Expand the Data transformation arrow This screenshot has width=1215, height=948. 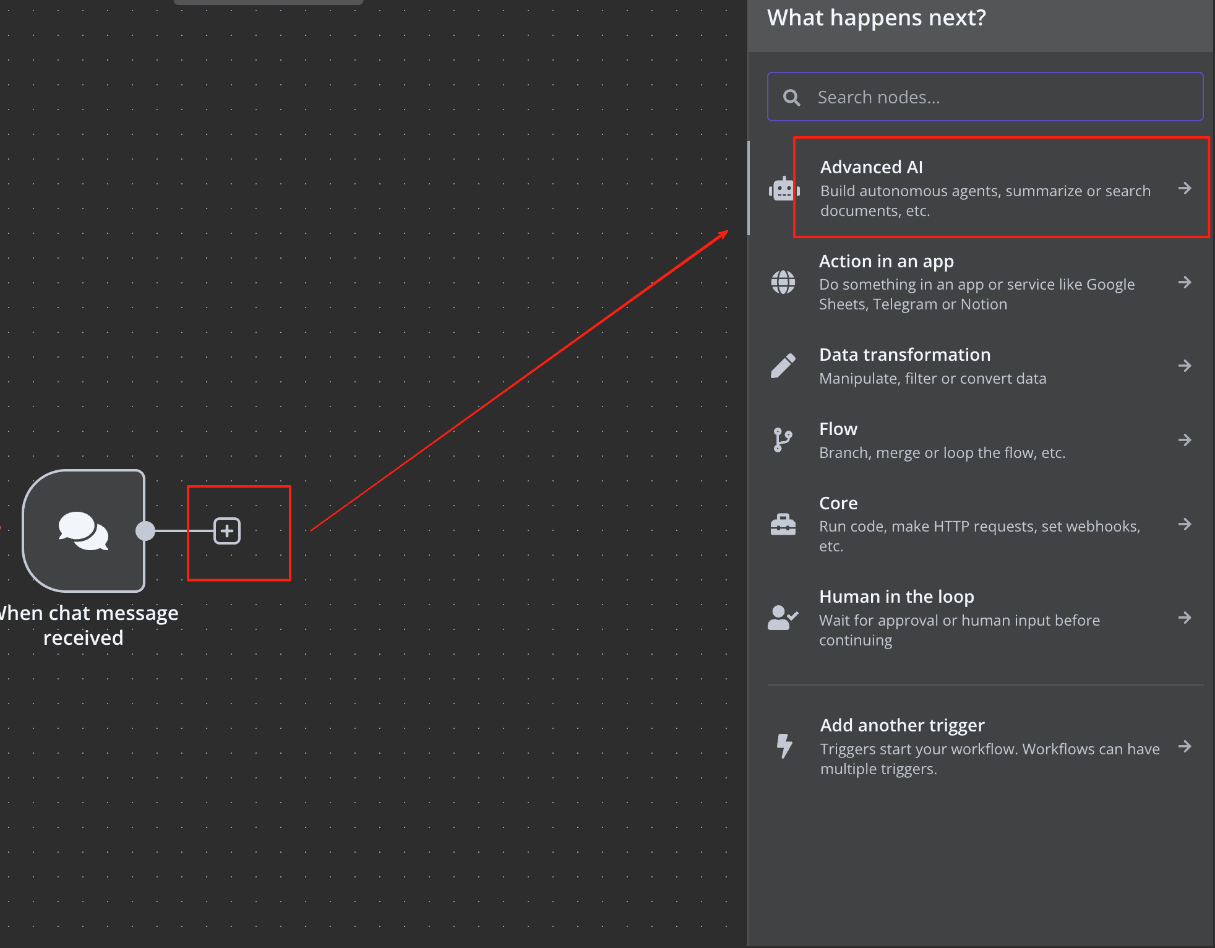tap(1184, 366)
